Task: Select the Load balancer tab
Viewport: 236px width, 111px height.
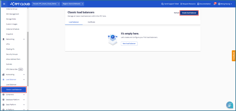Action: click(74, 22)
